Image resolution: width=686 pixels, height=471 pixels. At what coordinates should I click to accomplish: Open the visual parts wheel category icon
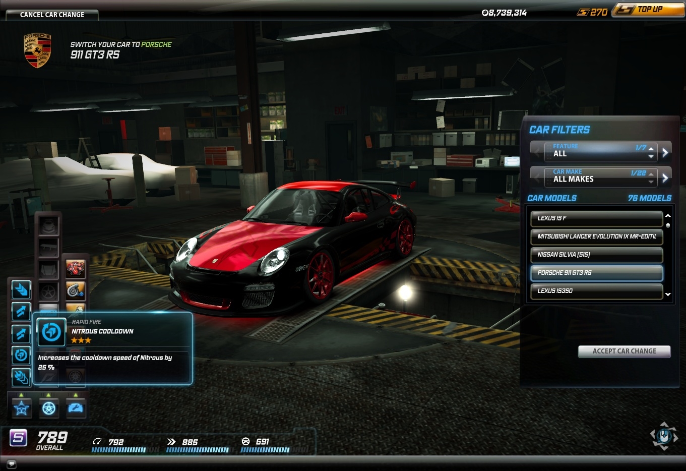click(x=49, y=408)
